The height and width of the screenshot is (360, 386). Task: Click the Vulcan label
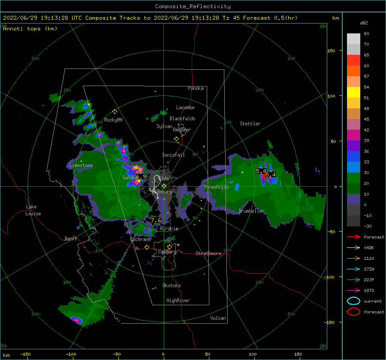point(218,318)
